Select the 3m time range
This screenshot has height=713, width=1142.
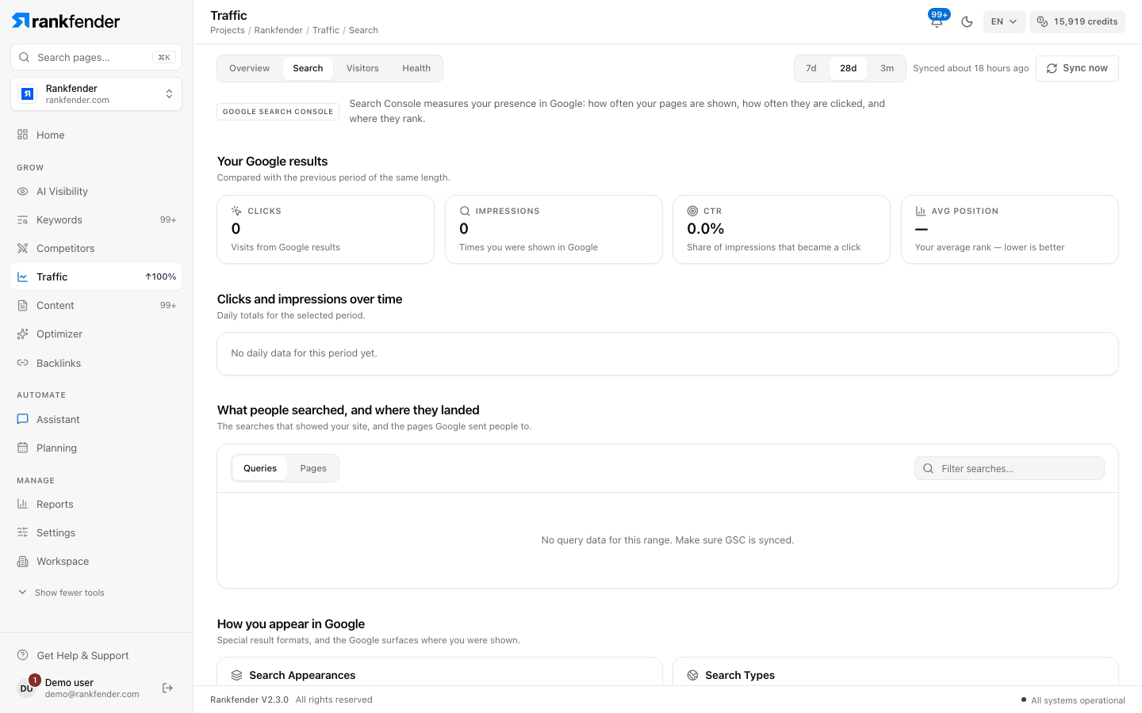pos(887,68)
